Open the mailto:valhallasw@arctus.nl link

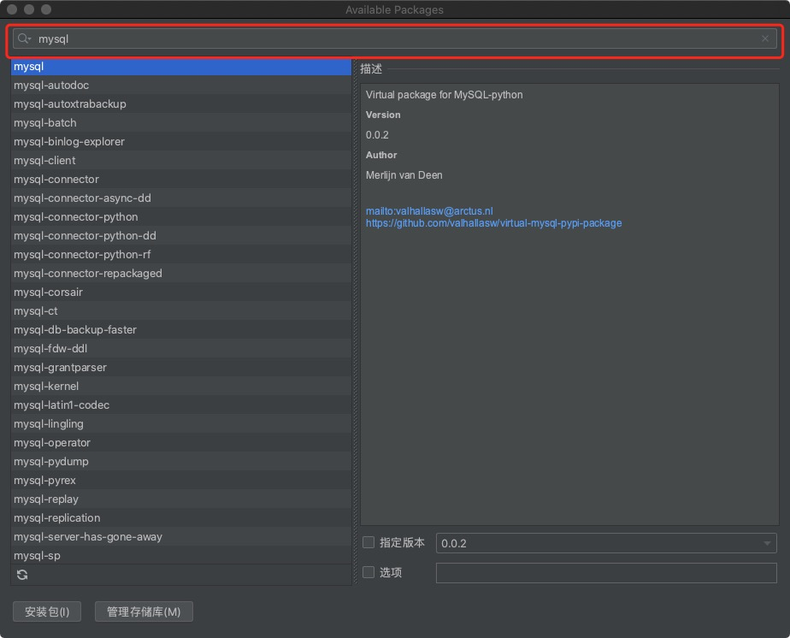(429, 210)
